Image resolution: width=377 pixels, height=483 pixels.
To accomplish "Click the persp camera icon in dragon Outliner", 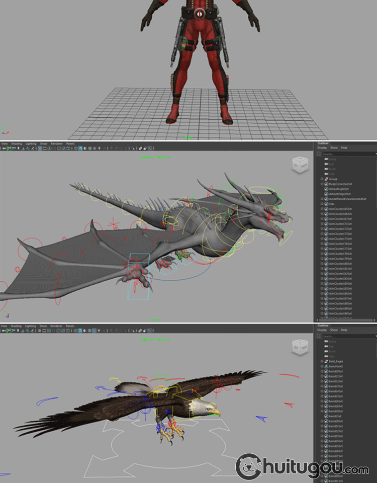I will [326, 159].
